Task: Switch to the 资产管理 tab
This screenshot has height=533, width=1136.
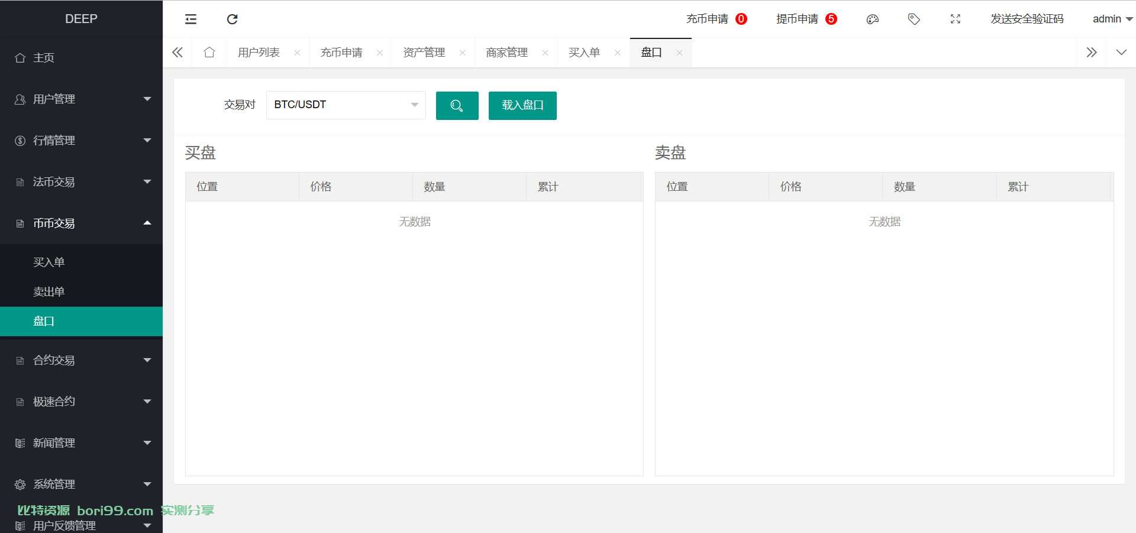Action: pyautogui.click(x=424, y=53)
